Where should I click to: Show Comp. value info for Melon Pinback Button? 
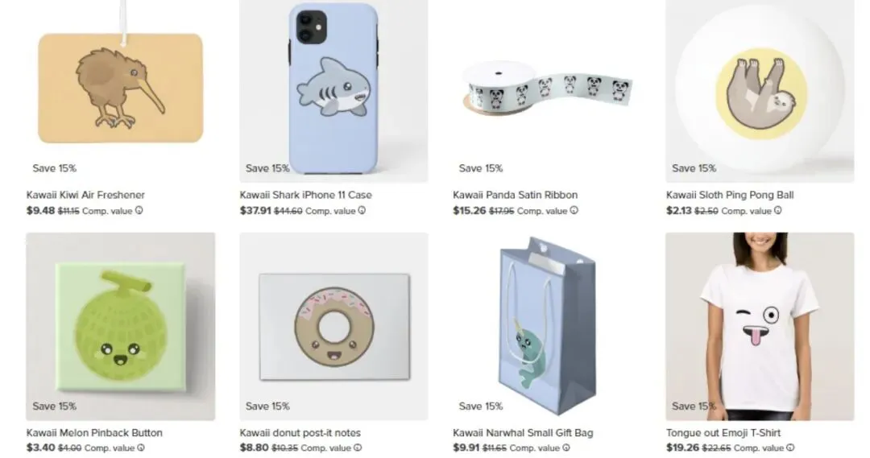pos(141,448)
